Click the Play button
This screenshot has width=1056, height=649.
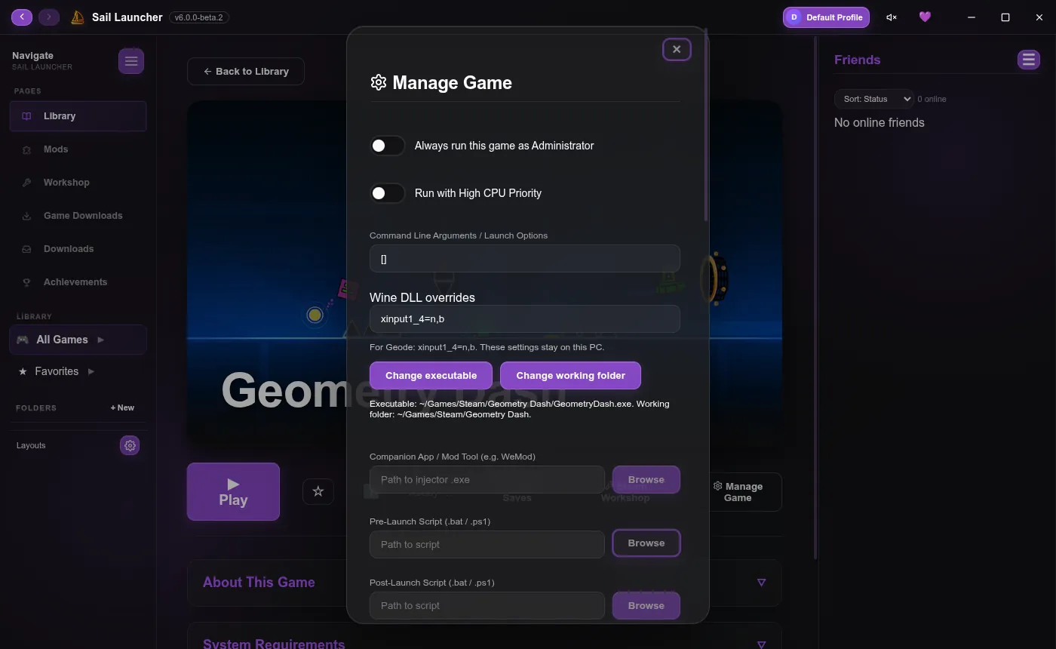point(233,491)
